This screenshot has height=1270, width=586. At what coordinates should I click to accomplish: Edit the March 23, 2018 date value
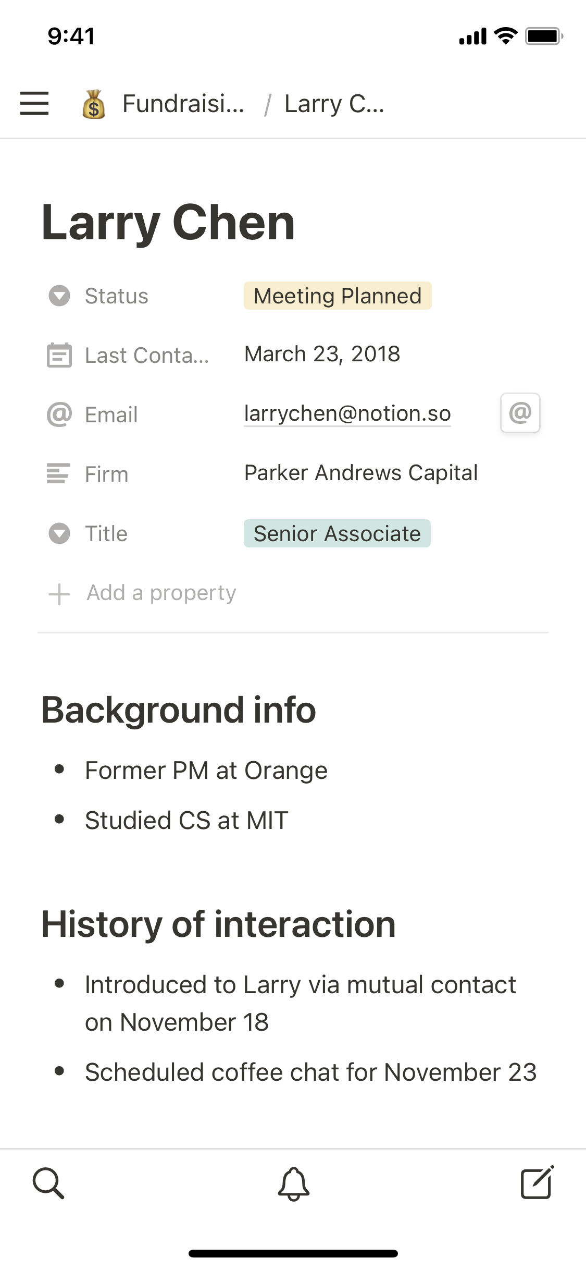(322, 354)
